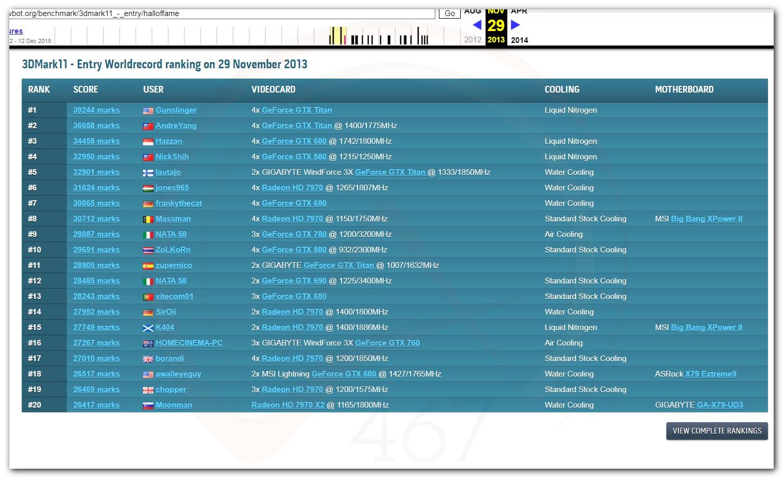Open the 28485 marks score link

pyautogui.click(x=96, y=281)
